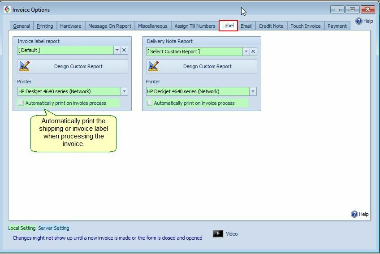380x254 pixels.
Task: Click the Help icon at bottom right
Action: (354, 214)
